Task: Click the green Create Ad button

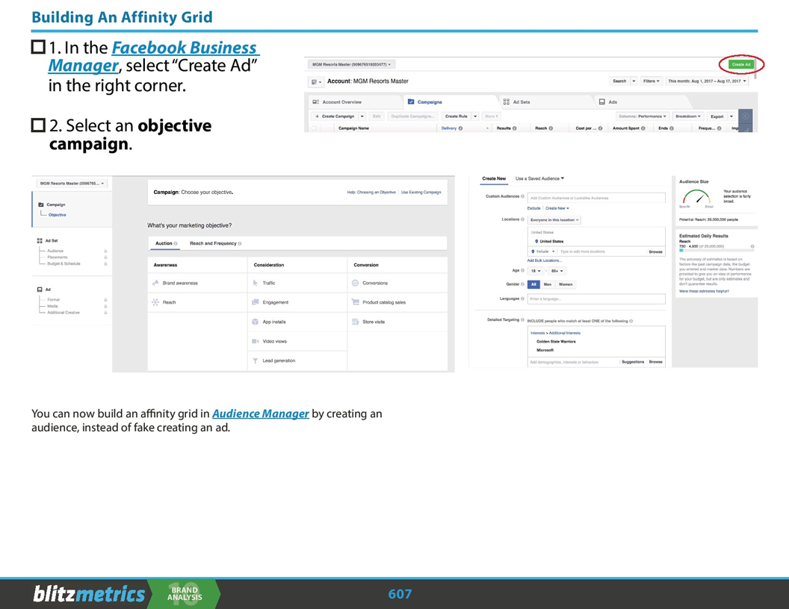Action: pyautogui.click(x=741, y=64)
